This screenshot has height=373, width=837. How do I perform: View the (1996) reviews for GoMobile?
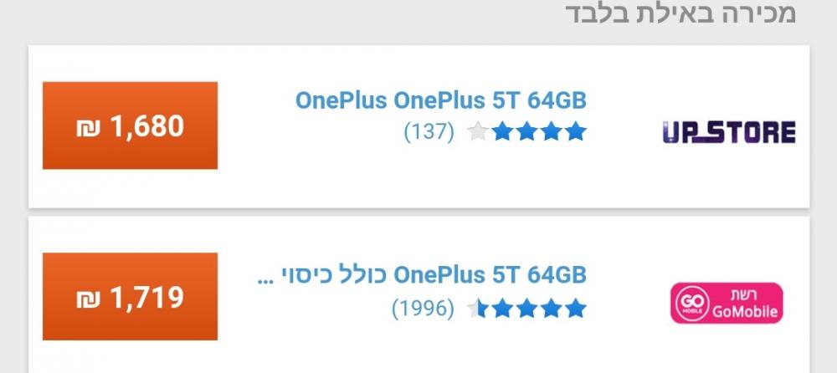coord(423,308)
